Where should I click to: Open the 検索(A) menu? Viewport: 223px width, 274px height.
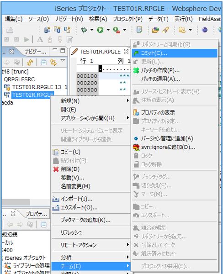click(x=98, y=19)
